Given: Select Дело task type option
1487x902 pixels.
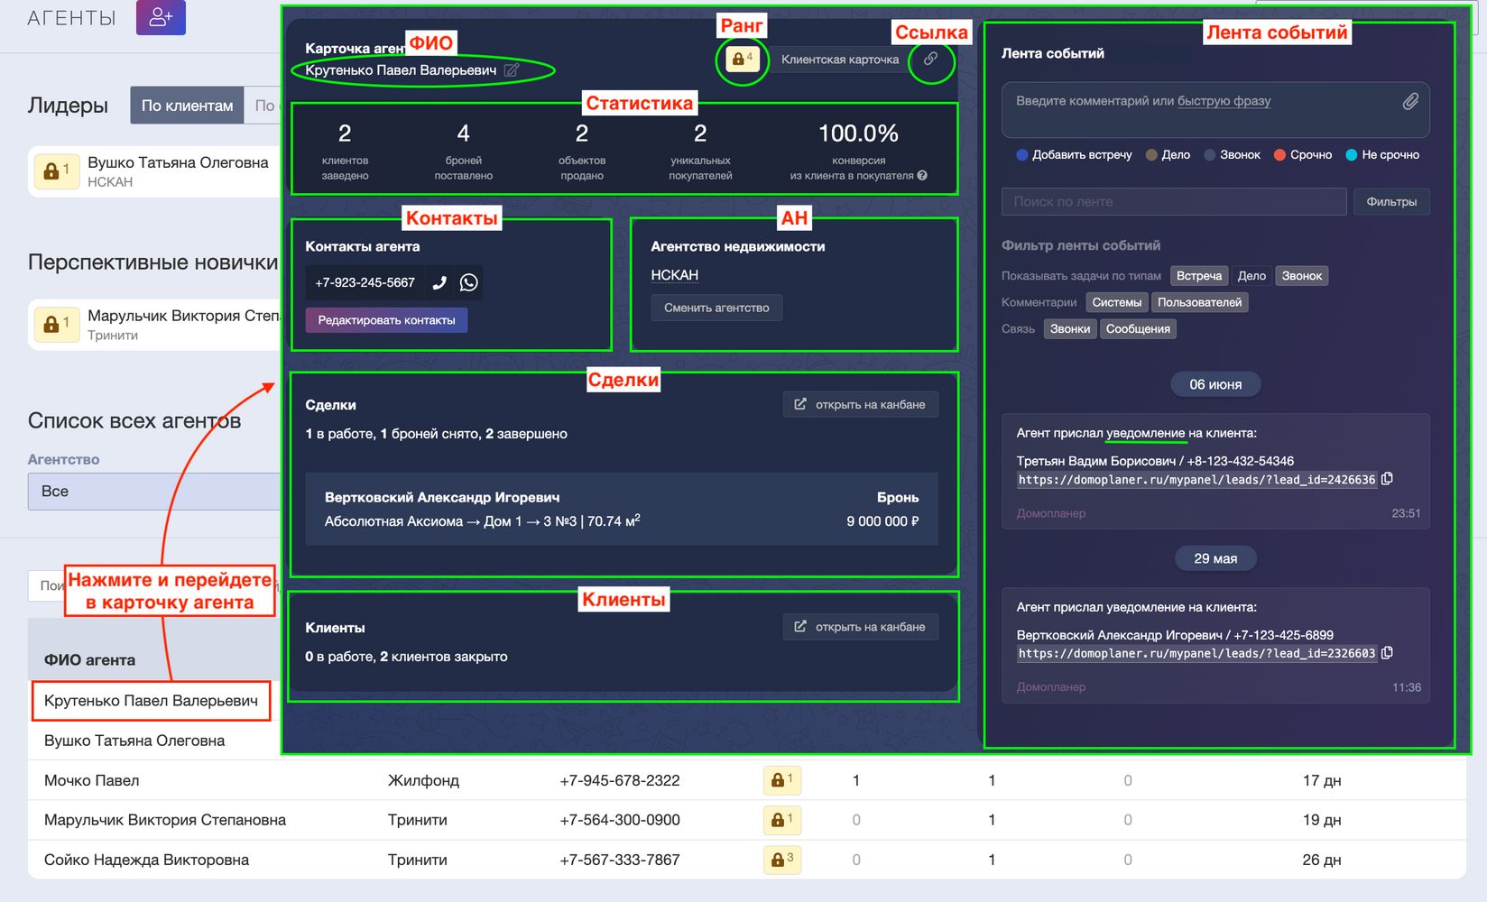Looking at the screenshot, I should click(x=1168, y=154).
